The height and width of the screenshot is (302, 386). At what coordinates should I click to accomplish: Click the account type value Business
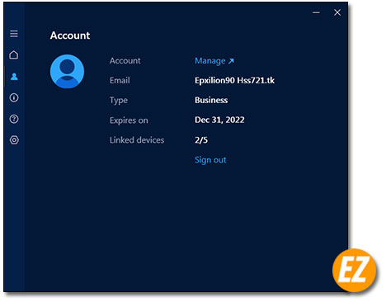[211, 100]
